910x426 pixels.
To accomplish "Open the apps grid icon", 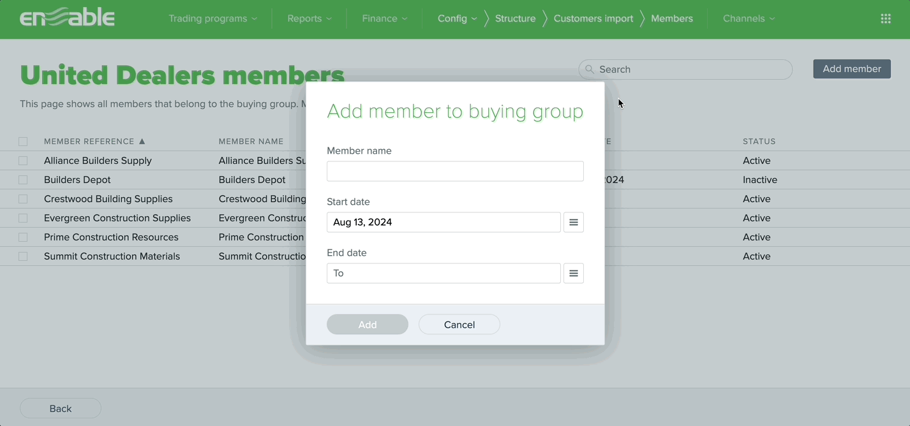I will click(886, 18).
